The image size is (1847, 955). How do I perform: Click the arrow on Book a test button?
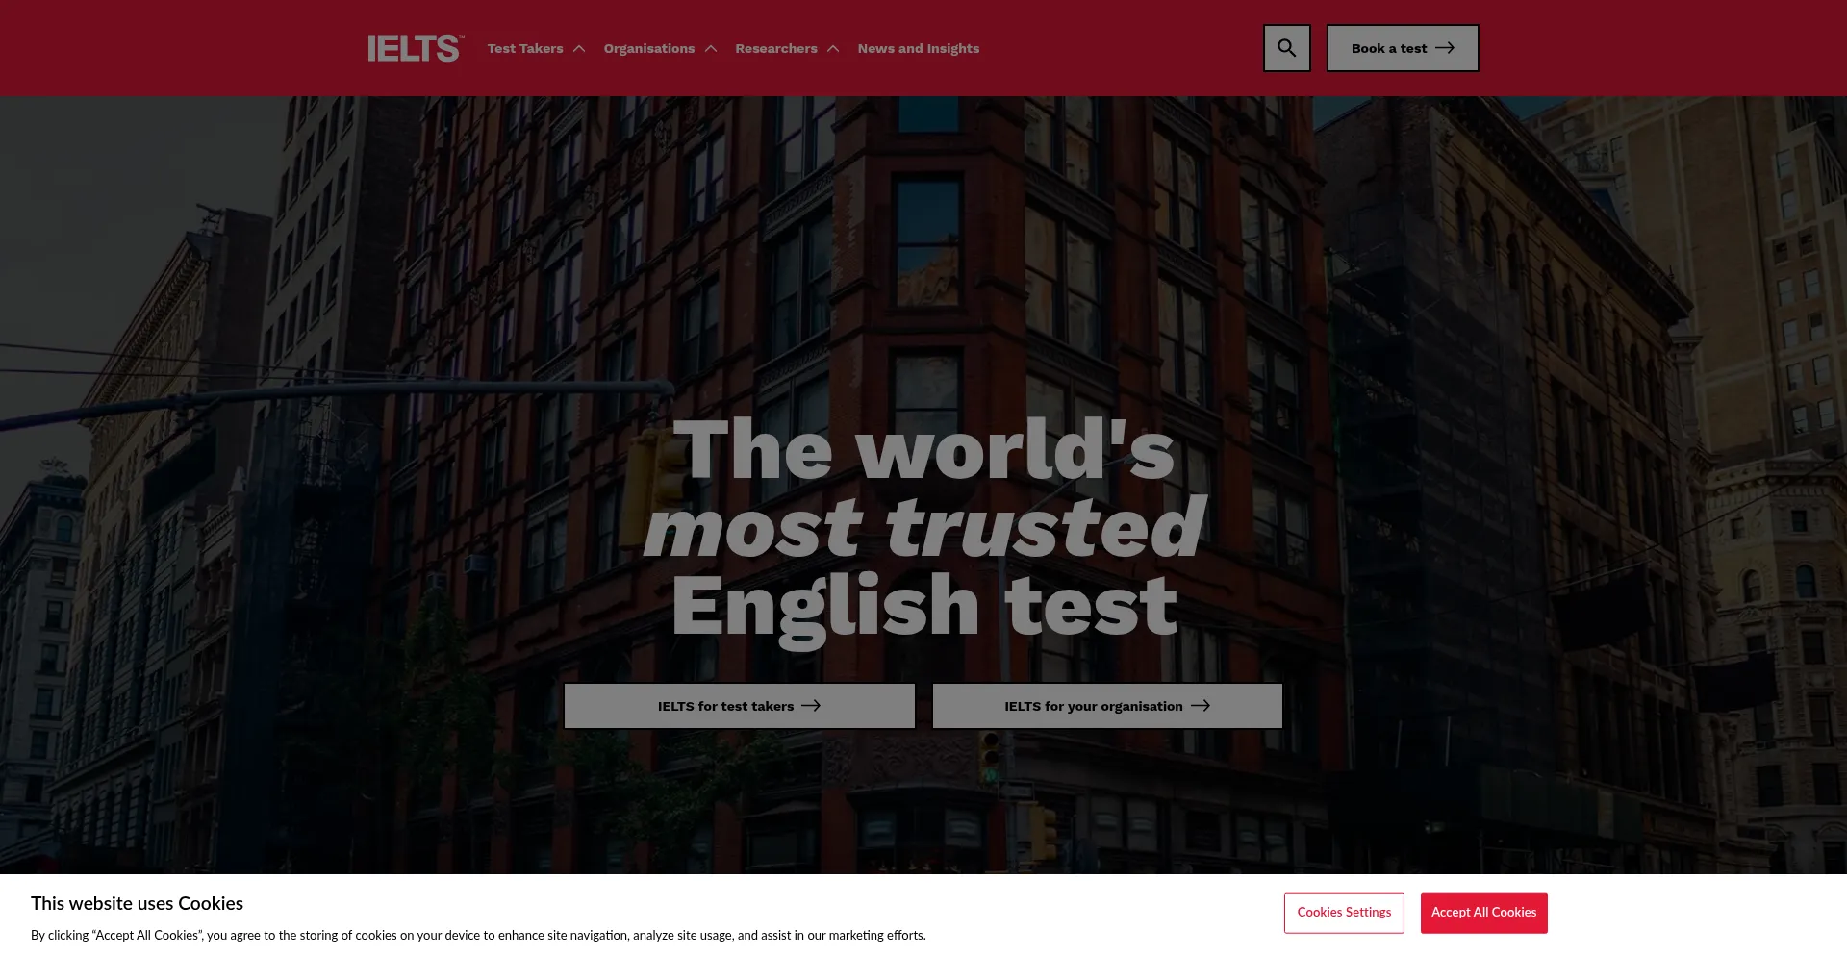(x=1445, y=47)
